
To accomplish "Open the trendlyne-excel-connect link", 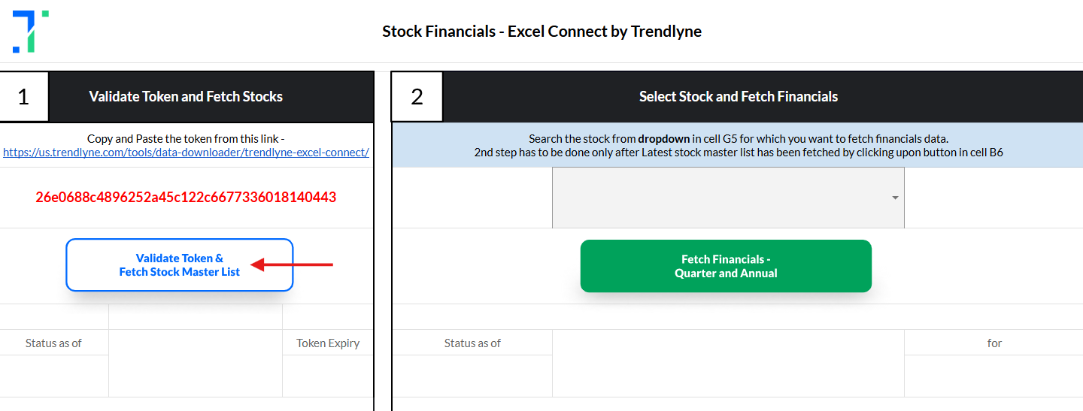I will pyautogui.click(x=186, y=152).
